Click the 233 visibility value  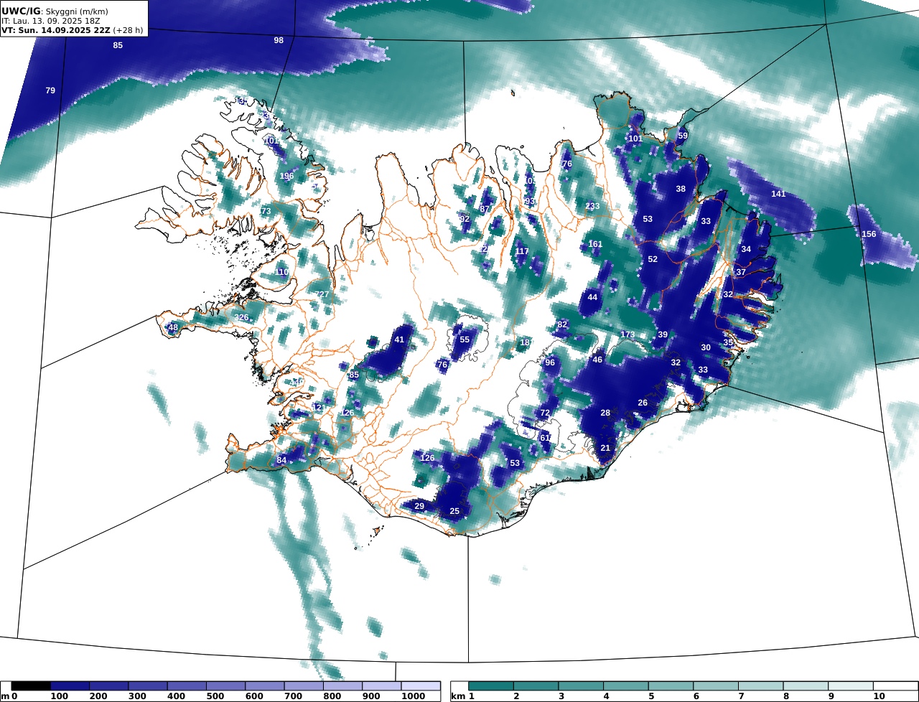pos(592,206)
